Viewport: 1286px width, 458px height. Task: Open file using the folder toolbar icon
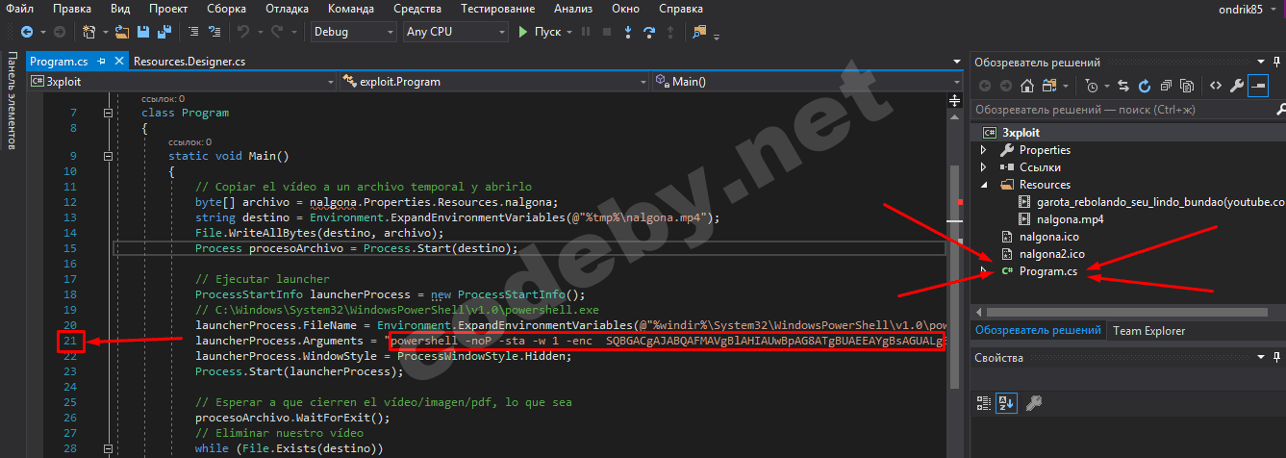point(122,32)
